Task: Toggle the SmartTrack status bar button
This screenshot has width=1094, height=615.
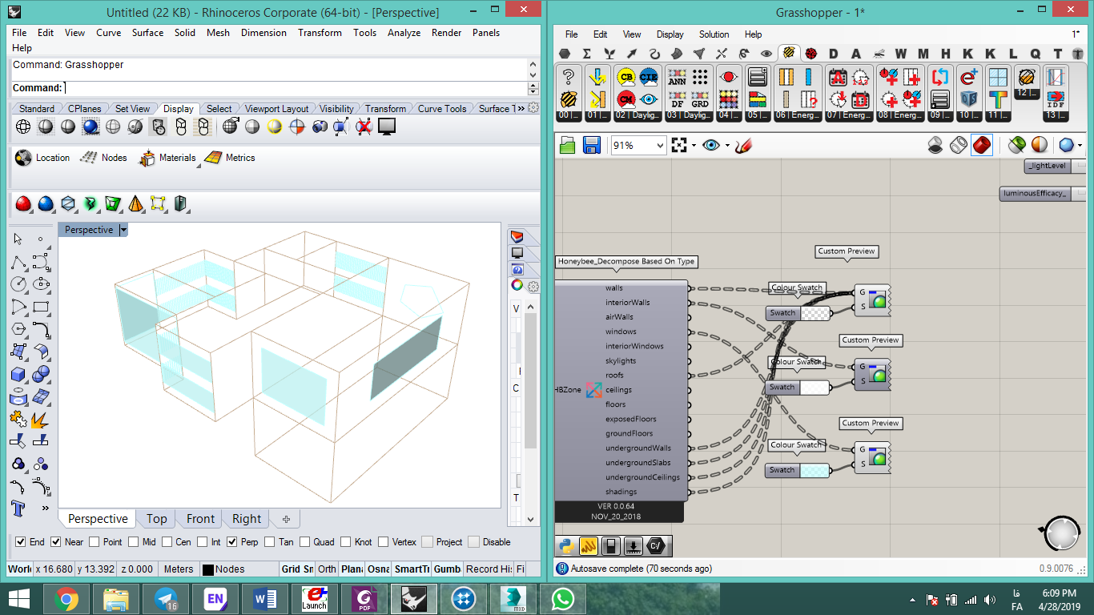Action: pos(412,569)
